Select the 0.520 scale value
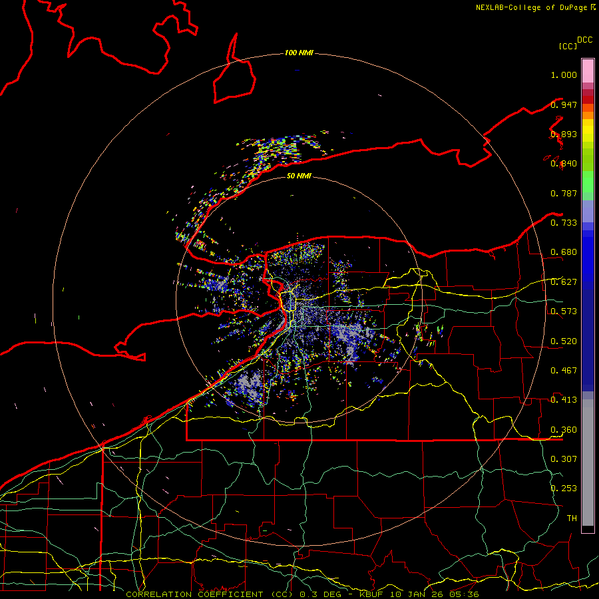Screen dimensions: 599x599 coord(564,341)
